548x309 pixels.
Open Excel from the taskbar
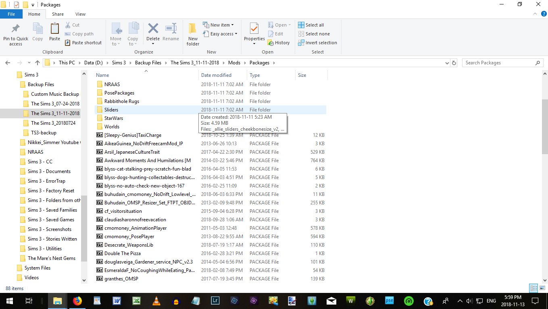(136, 301)
